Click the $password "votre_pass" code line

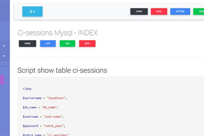(44, 126)
